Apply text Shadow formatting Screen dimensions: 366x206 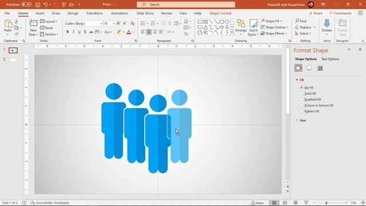point(85,32)
